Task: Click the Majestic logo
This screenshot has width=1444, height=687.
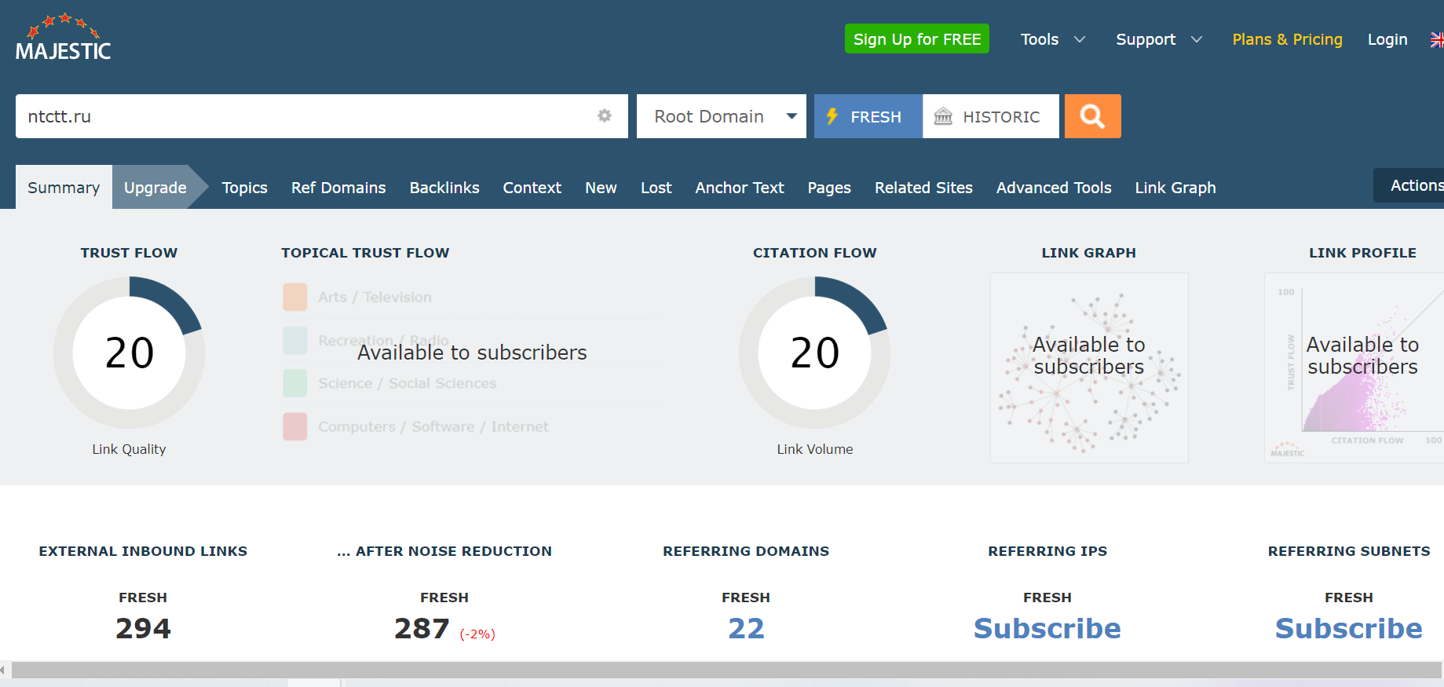Action: (63, 39)
